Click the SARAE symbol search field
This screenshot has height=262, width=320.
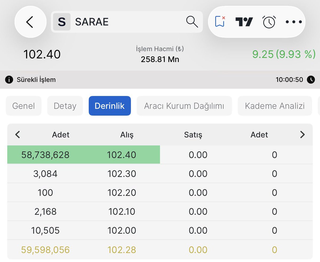pos(127,22)
